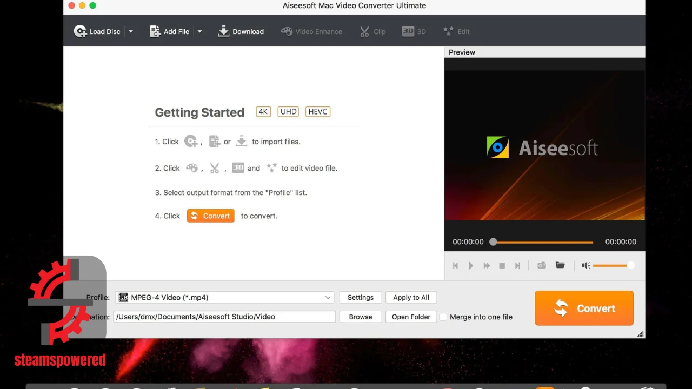
Task: Click the destination path field
Action: (x=224, y=317)
